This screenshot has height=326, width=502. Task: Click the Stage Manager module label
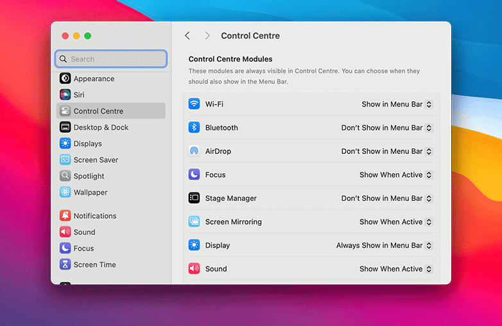(x=231, y=198)
